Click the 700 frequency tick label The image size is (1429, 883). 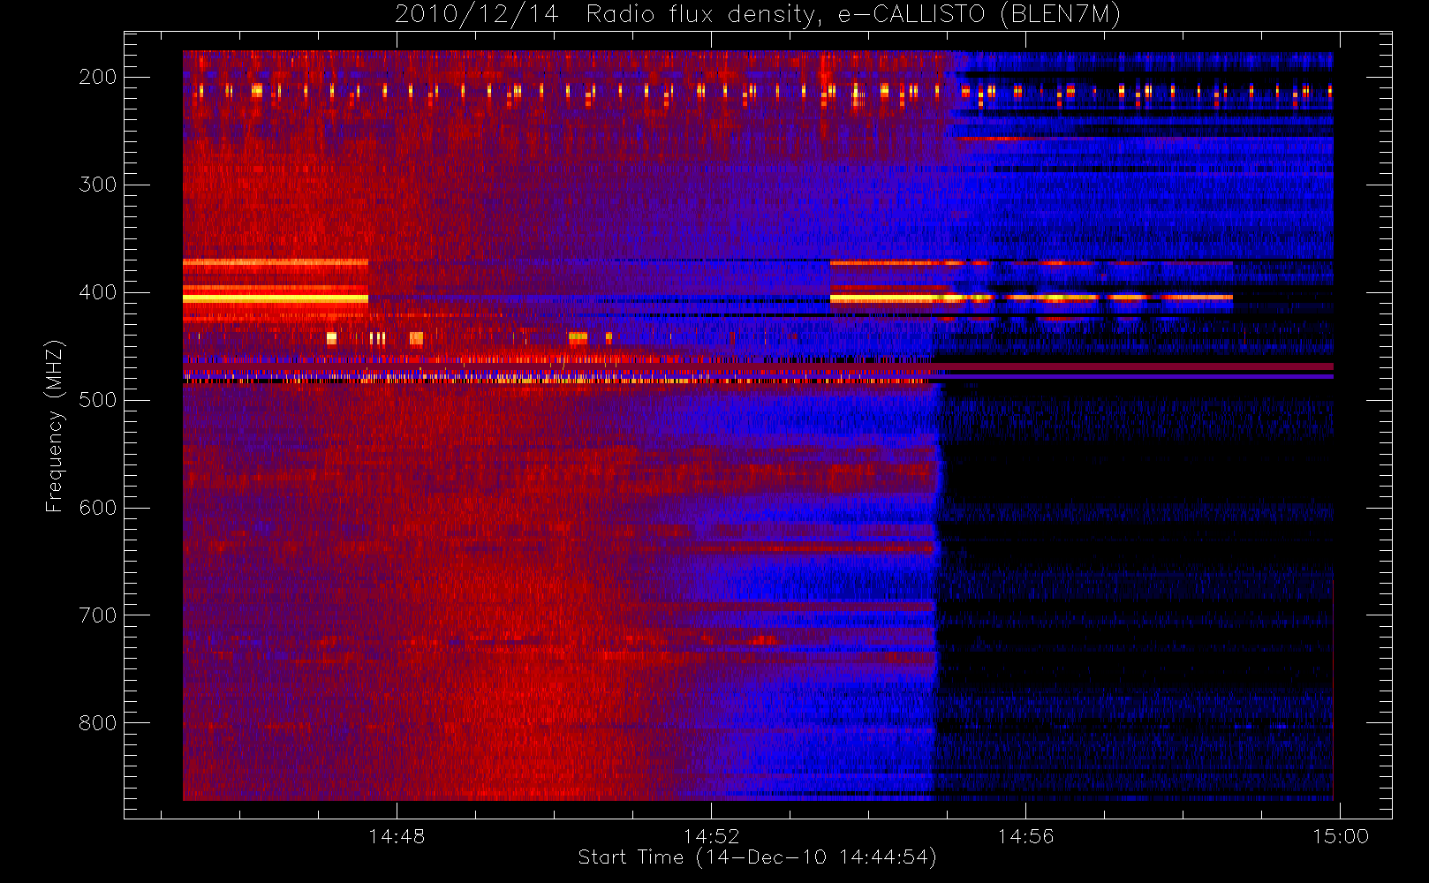point(98,615)
